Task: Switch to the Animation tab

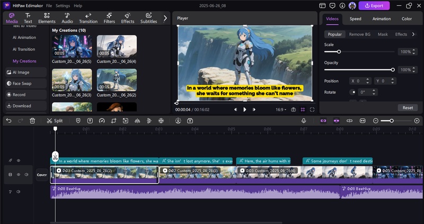Action: [381, 19]
